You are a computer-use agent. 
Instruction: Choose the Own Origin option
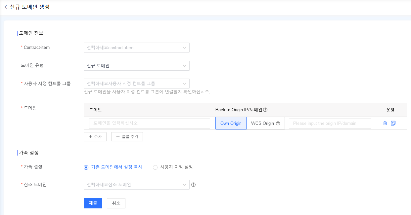pos(231,123)
